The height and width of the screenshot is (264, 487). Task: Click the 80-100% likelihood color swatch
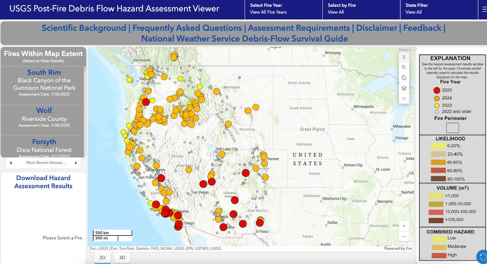point(438,179)
